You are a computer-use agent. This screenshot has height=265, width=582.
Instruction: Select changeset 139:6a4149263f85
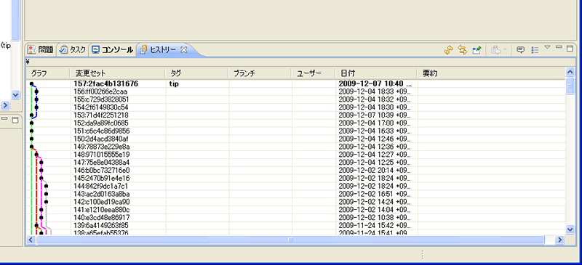point(101,225)
